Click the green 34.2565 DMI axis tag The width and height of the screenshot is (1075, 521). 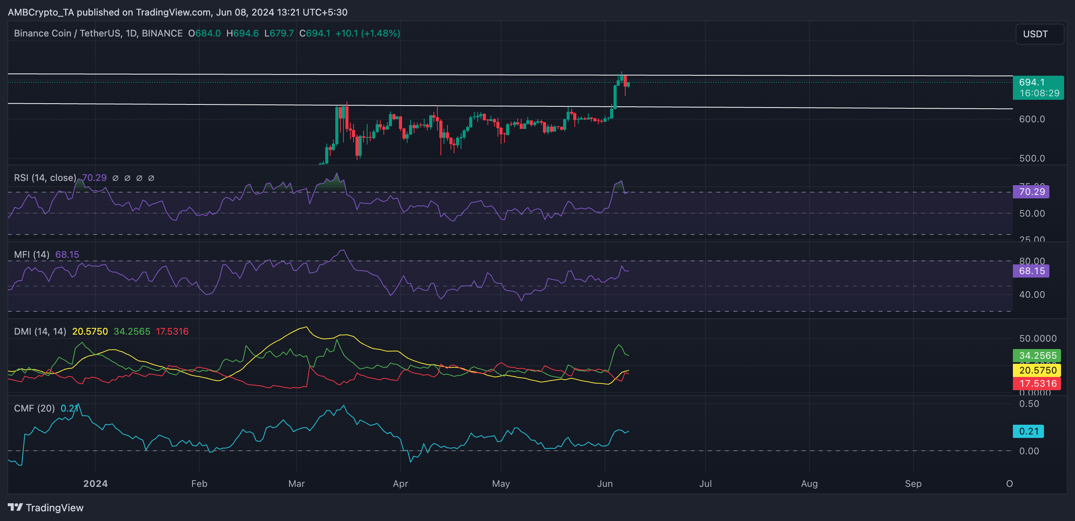(x=1037, y=356)
